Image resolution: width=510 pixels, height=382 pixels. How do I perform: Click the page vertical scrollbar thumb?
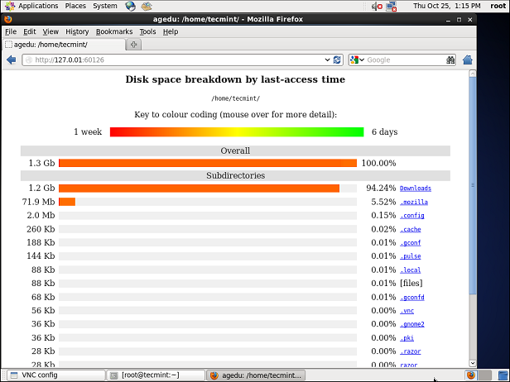point(473,186)
